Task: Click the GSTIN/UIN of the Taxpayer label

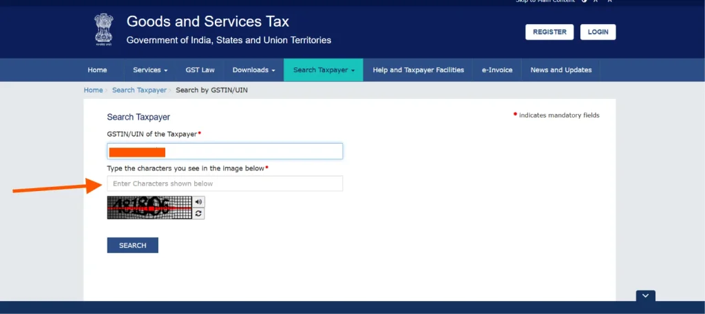Action: point(152,134)
